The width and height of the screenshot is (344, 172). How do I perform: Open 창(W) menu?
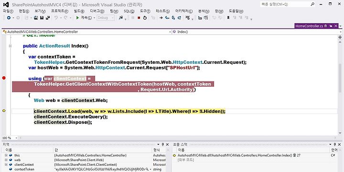[219, 11]
